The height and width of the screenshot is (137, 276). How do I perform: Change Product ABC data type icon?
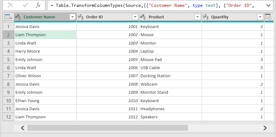click(143, 17)
